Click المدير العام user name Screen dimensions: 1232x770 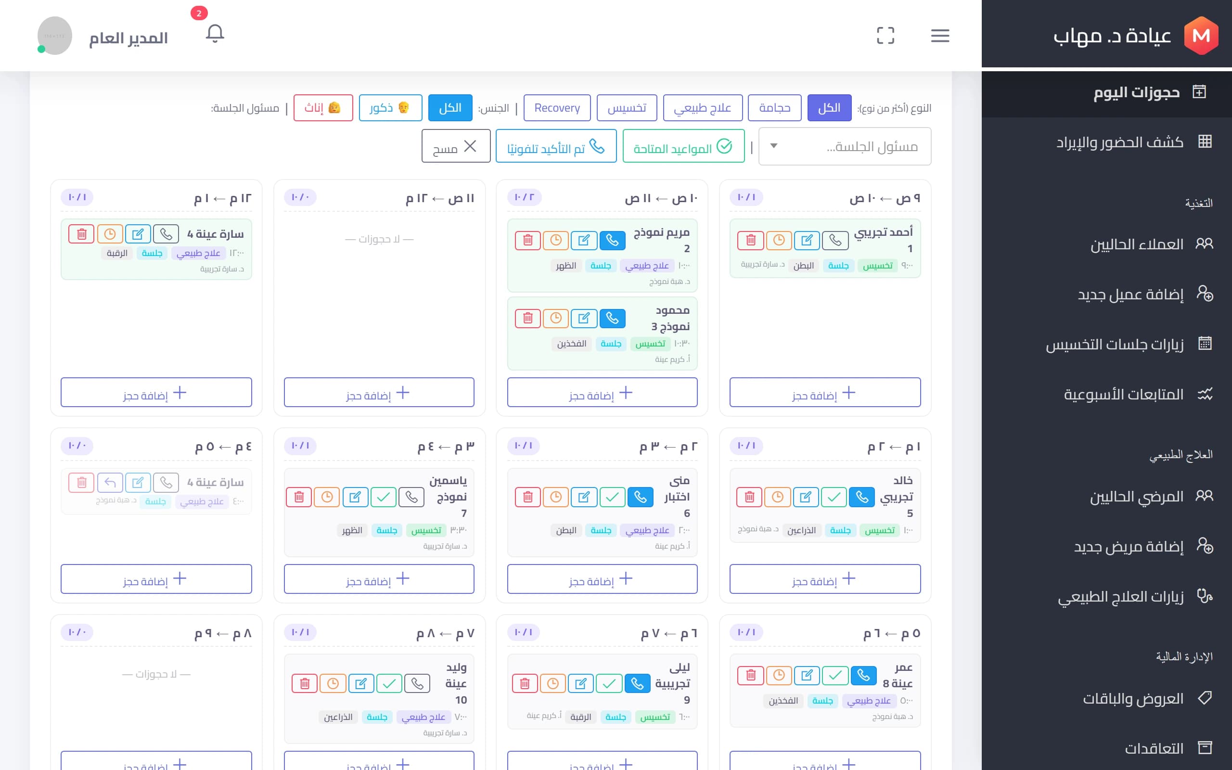click(x=128, y=38)
